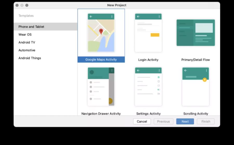Screen dimensions: 234x145
Task: Select the Scrolling Activity template thumbnail
Action: [x=196, y=87]
